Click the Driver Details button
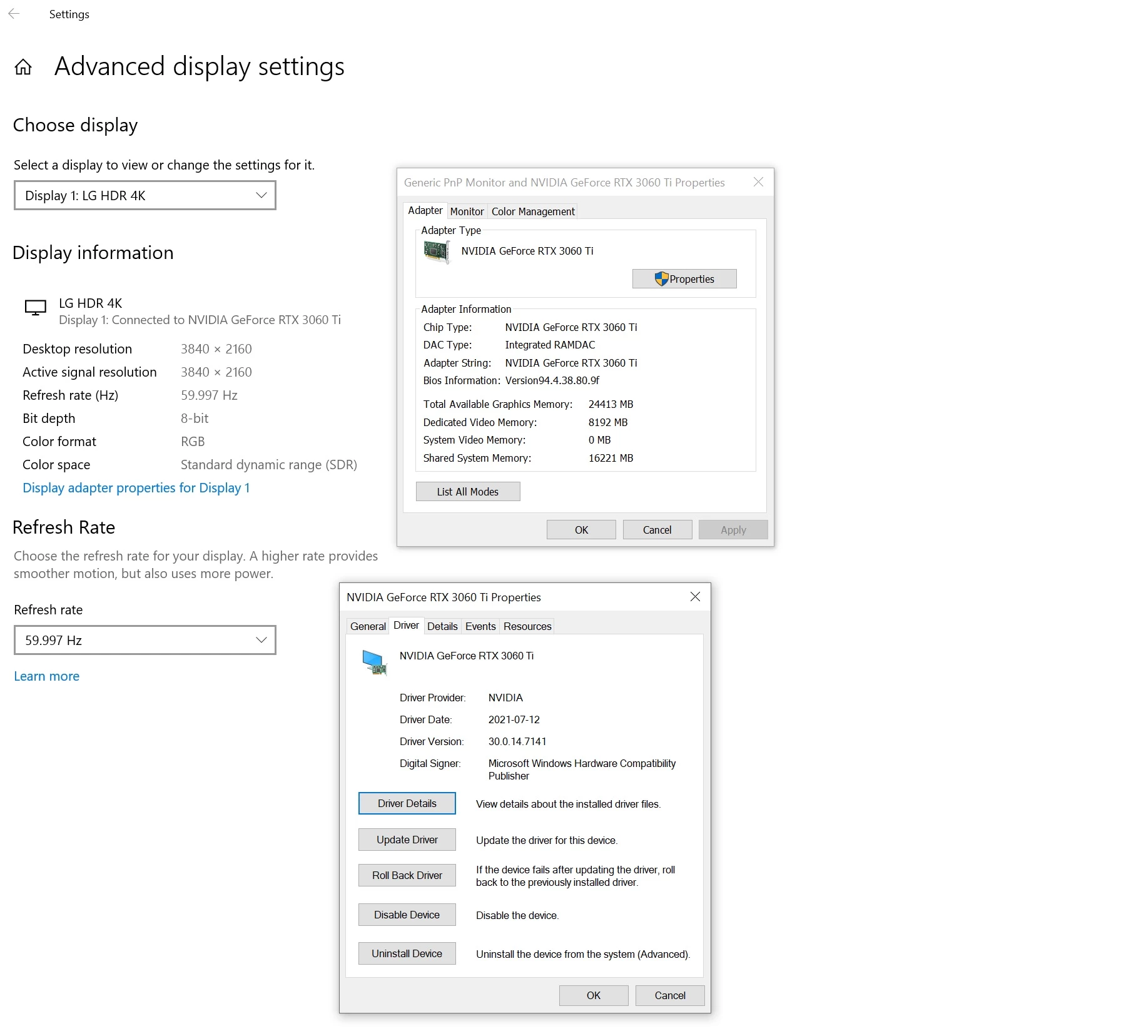This screenshot has width=1141, height=1036. click(407, 803)
